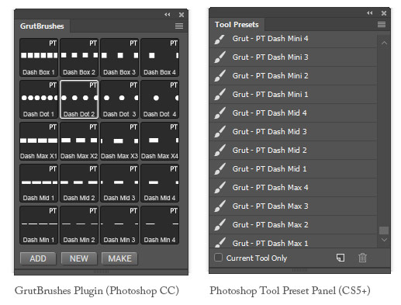Click the Tool Presets scroll up arrow
The width and height of the screenshot is (401, 305).
pos(384,43)
